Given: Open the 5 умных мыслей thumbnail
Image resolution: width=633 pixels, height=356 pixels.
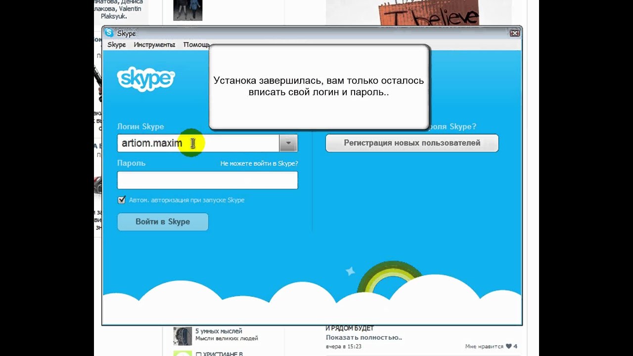Looking at the screenshot, I should tap(182, 336).
